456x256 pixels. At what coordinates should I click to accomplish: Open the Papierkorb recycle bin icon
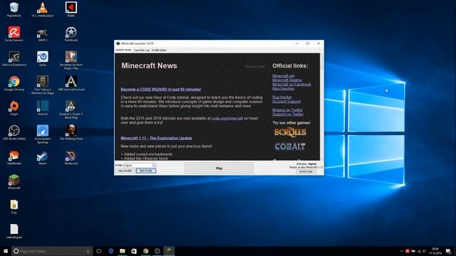pyautogui.click(x=14, y=9)
